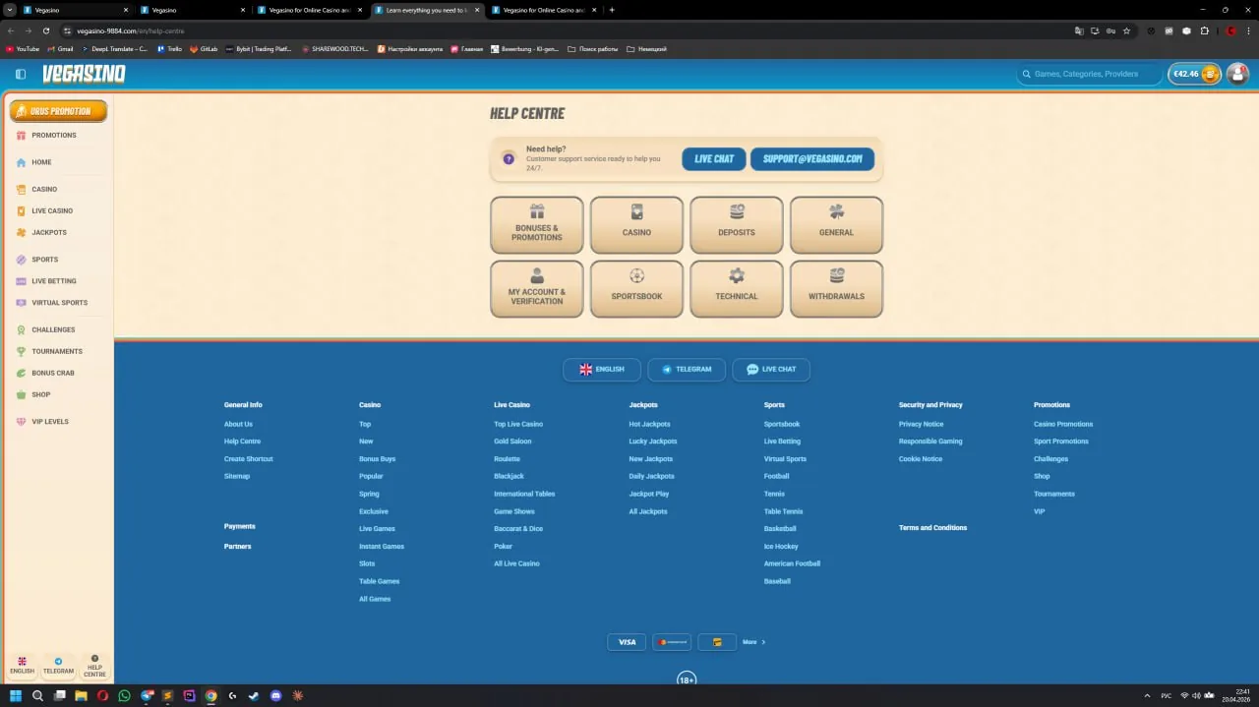
Task: Open the Bonus Buys footer link
Action: point(378,459)
